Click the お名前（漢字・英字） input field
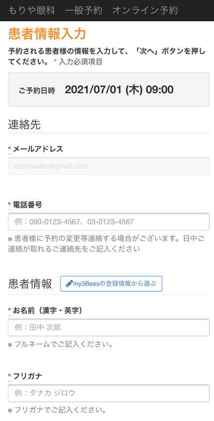Image resolution: width=214 pixels, height=421 pixels. 108,327
